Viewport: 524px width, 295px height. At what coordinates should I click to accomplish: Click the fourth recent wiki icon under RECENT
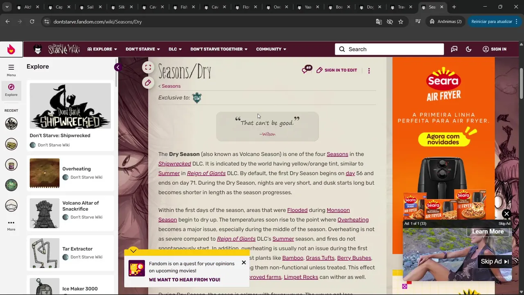point(11,185)
